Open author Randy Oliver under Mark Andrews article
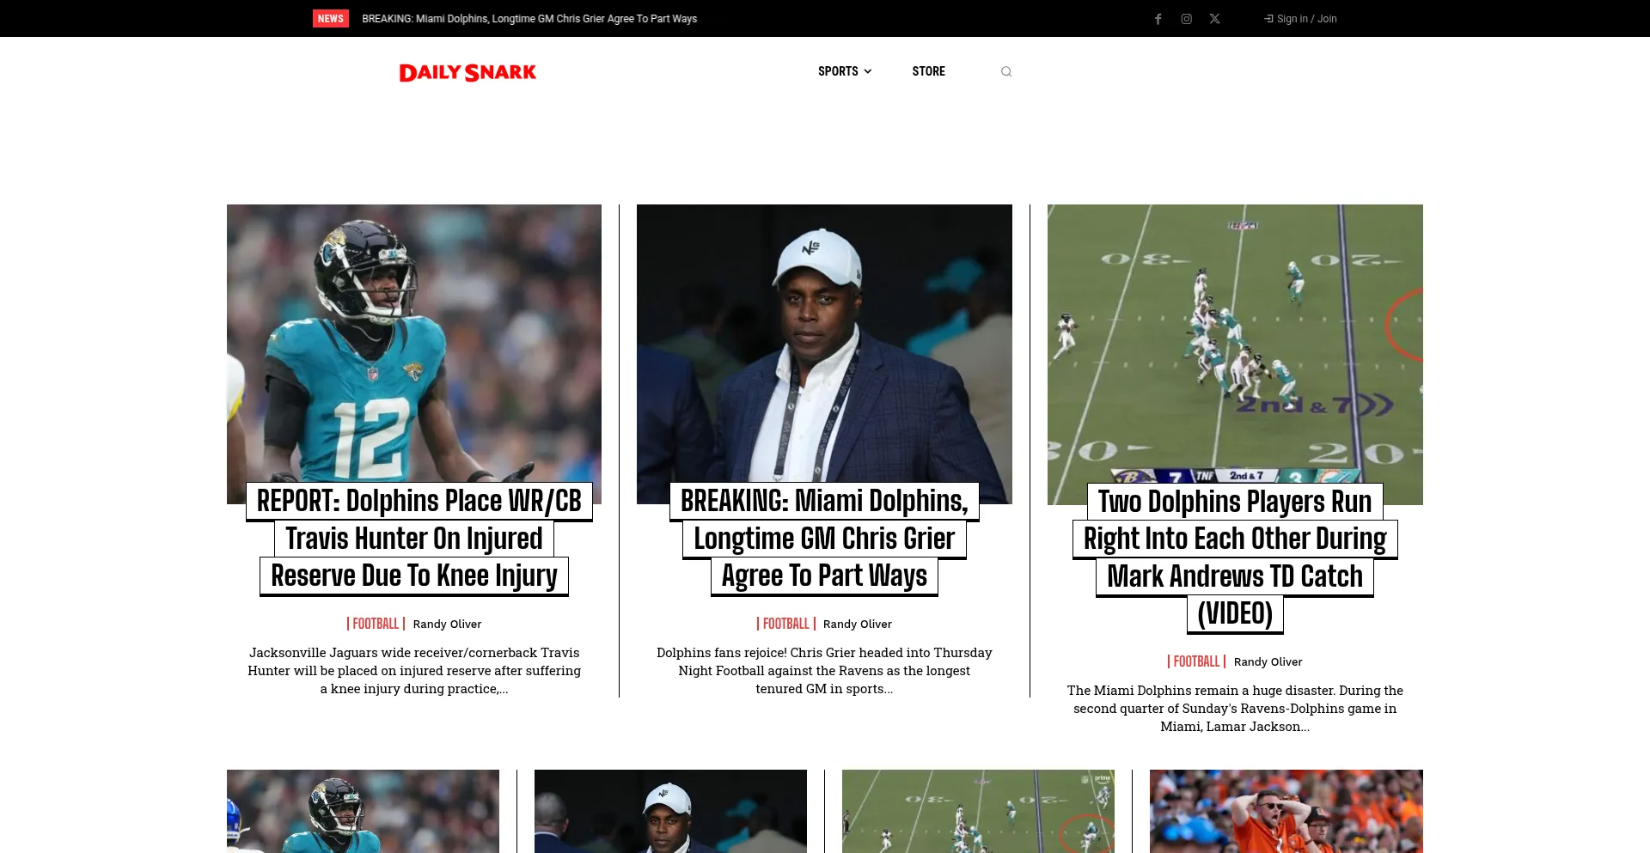 coord(1268,661)
